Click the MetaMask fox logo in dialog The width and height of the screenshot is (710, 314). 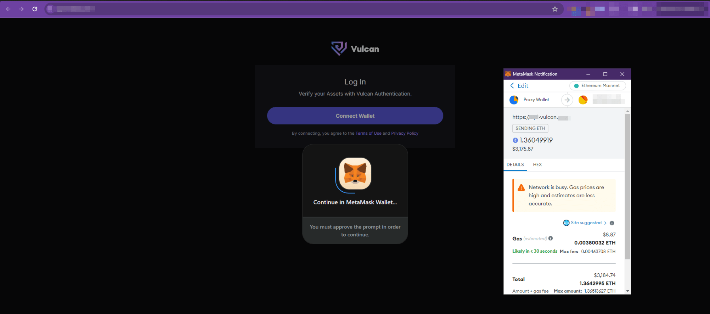355,174
